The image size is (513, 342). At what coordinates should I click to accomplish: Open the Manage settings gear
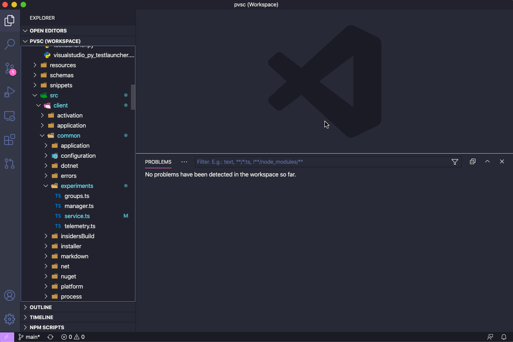pyautogui.click(x=10, y=319)
